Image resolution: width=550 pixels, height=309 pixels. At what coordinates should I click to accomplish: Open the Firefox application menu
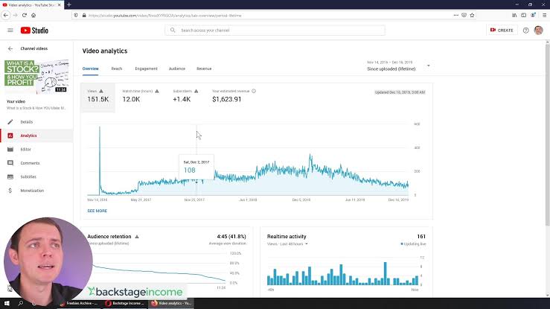[544, 16]
